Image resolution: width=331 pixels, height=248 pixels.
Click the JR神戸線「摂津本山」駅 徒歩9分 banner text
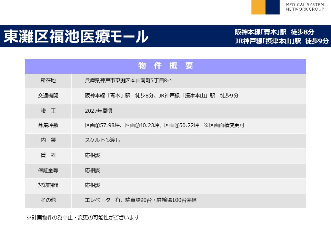281,41
